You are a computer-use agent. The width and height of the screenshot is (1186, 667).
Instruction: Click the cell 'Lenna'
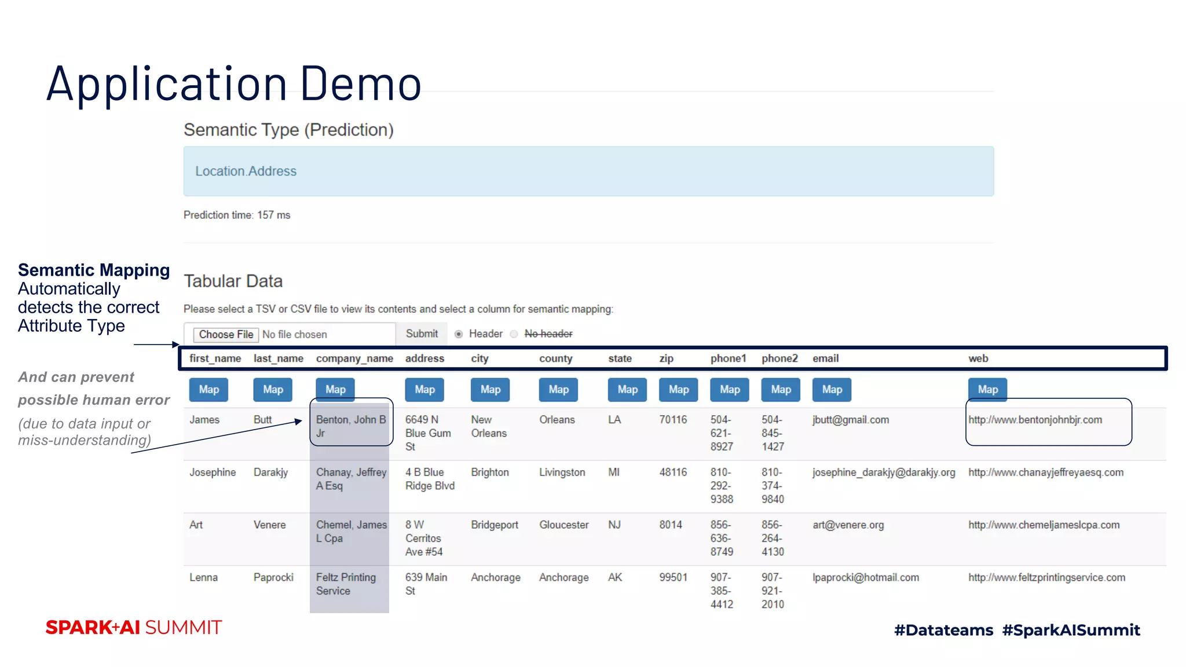(x=203, y=578)
